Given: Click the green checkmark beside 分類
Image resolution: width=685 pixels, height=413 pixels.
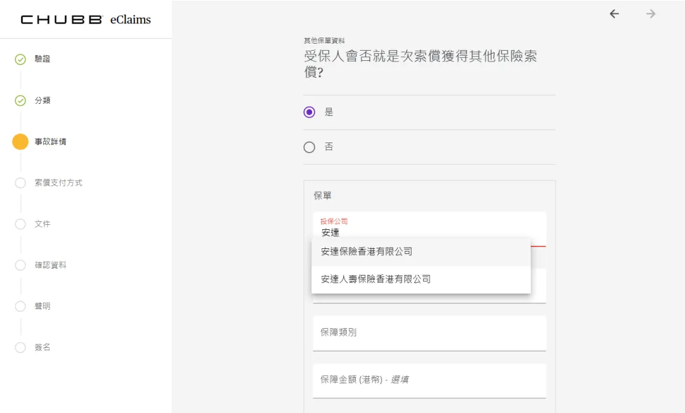Looking at the screenshot, I should tap(20, 101).
